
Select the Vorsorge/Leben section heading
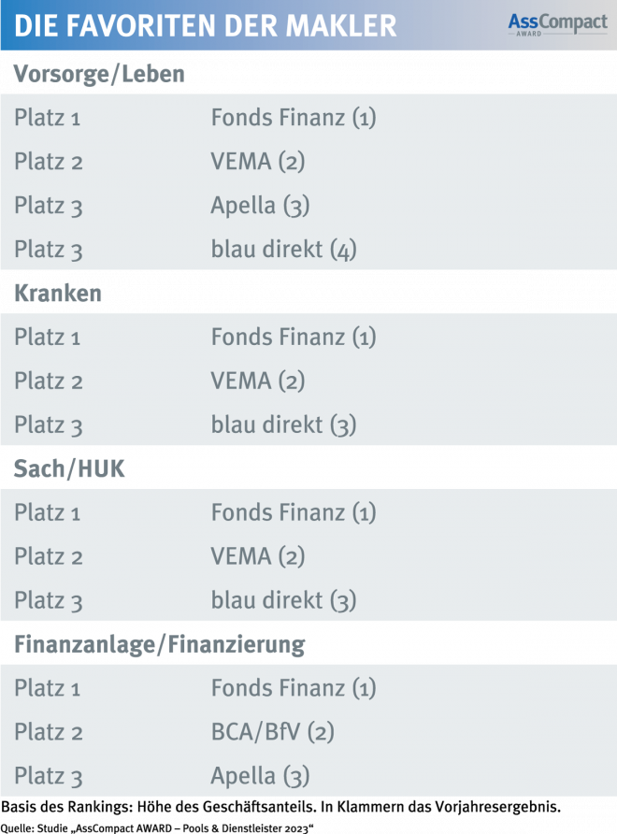tap(99, 74)
